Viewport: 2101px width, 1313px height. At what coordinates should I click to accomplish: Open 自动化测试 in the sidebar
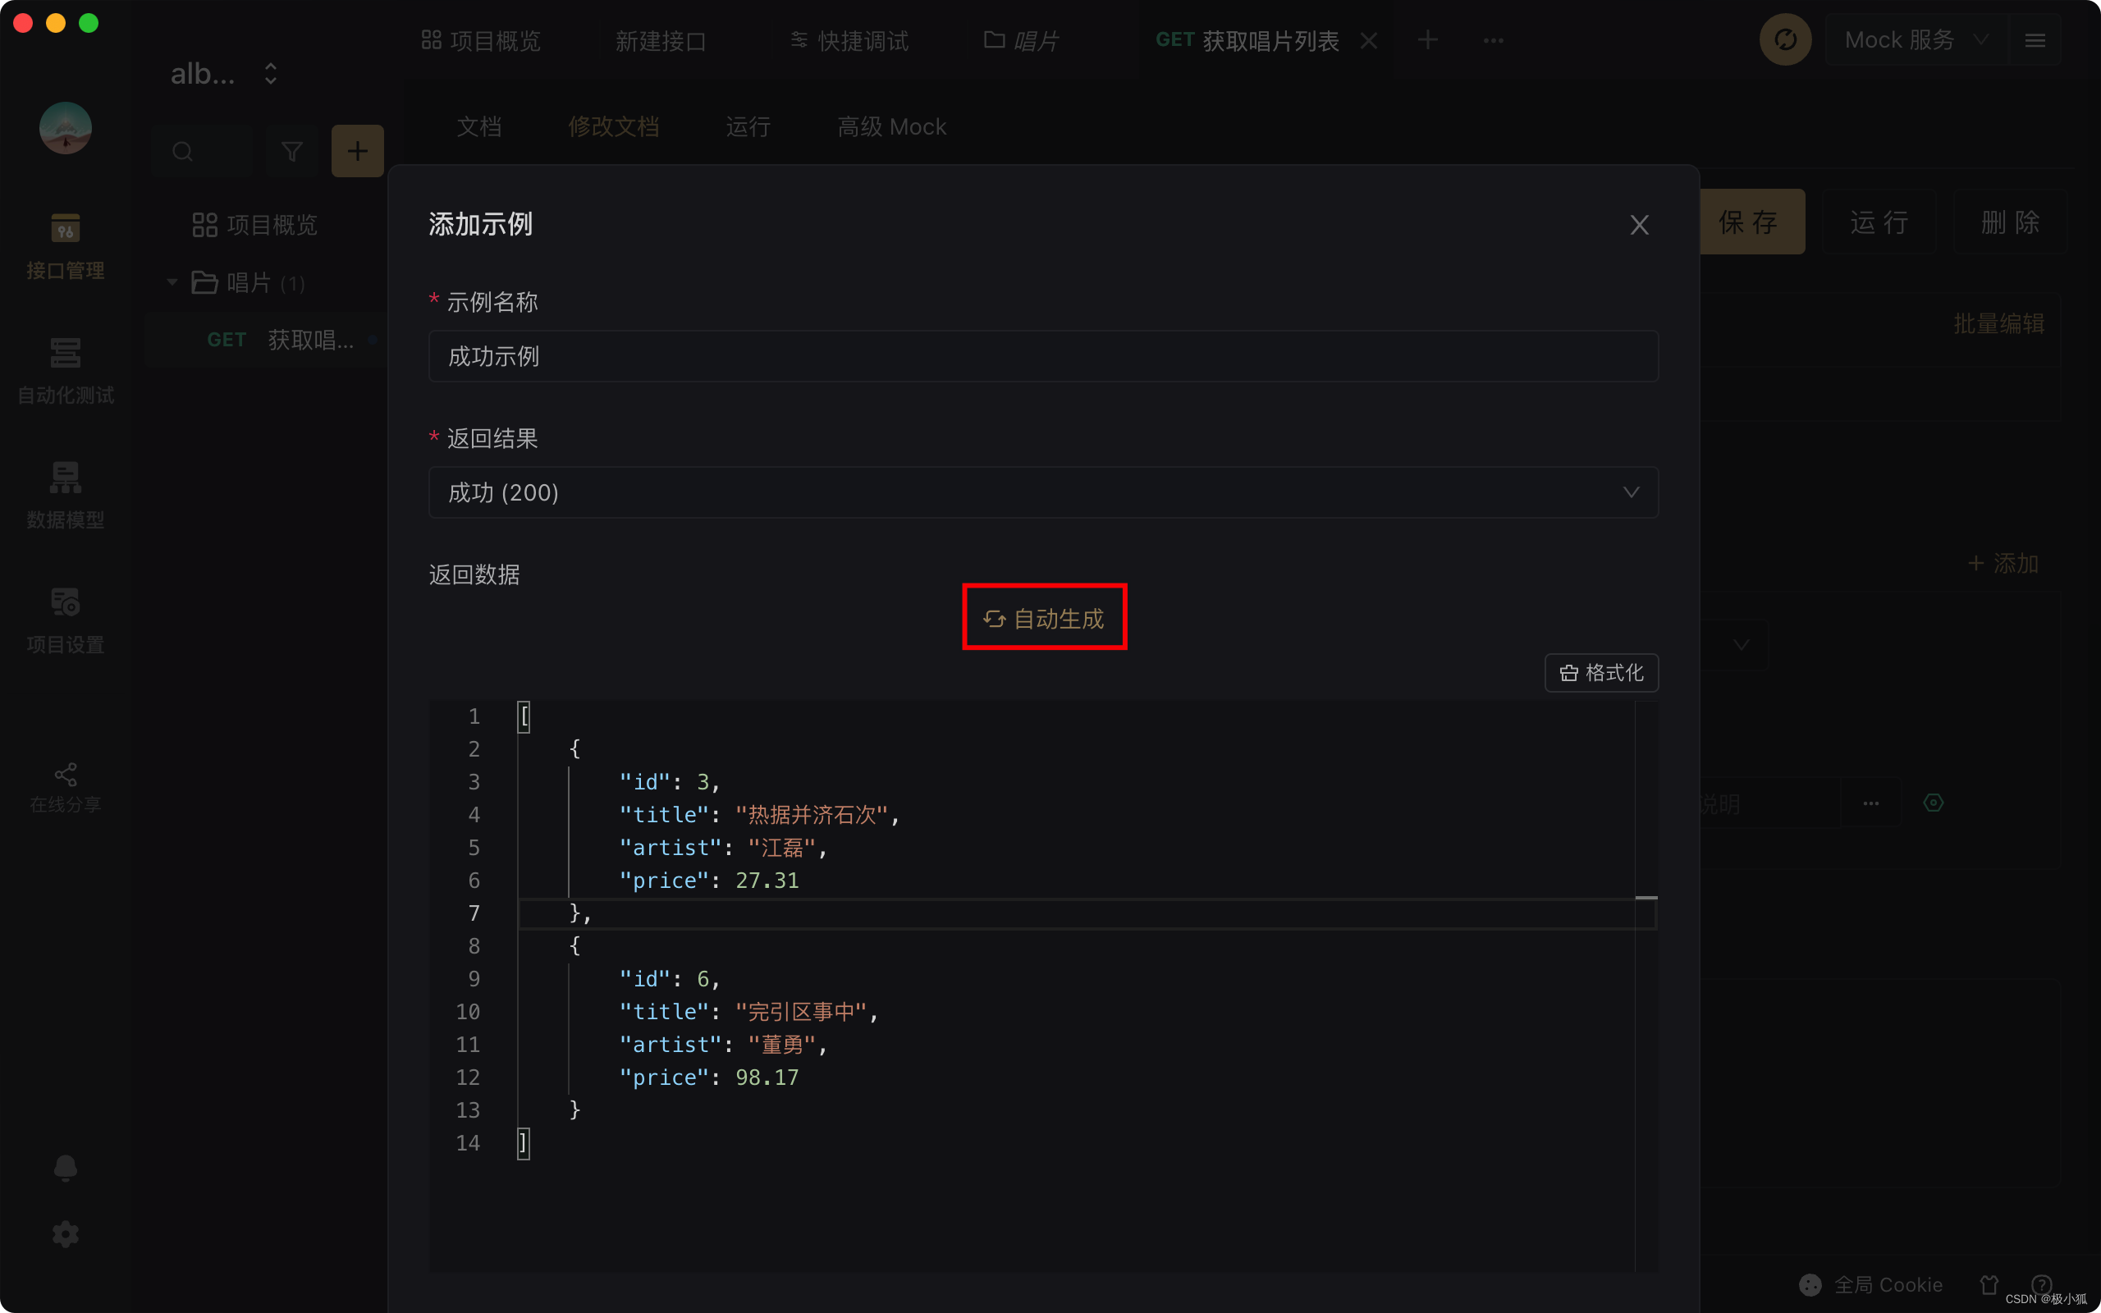[x=65, y=372]
